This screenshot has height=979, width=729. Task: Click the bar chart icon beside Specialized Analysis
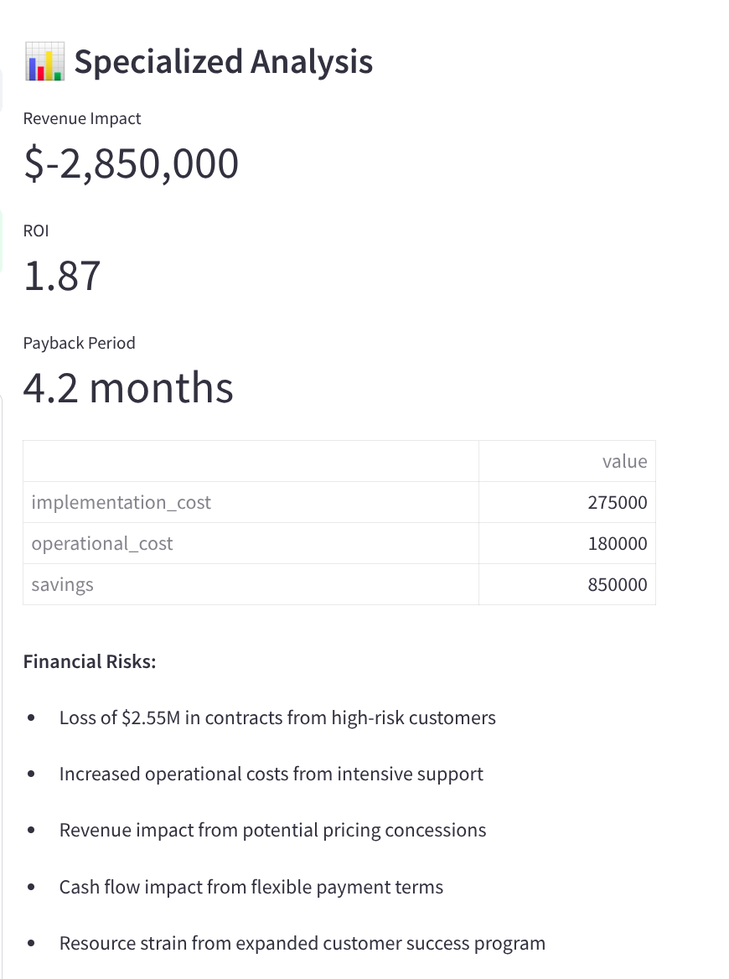point(44,64)
